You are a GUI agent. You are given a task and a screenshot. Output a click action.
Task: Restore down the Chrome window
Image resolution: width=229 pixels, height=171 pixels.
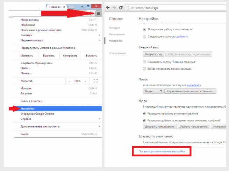point(88,6)
